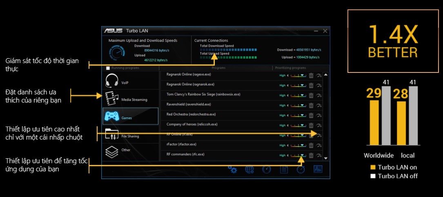This screenshot has height=197, width=443.
Task: Open the speedometer gauge icon in bottom toolbar
Action: [x=266, y=169]
